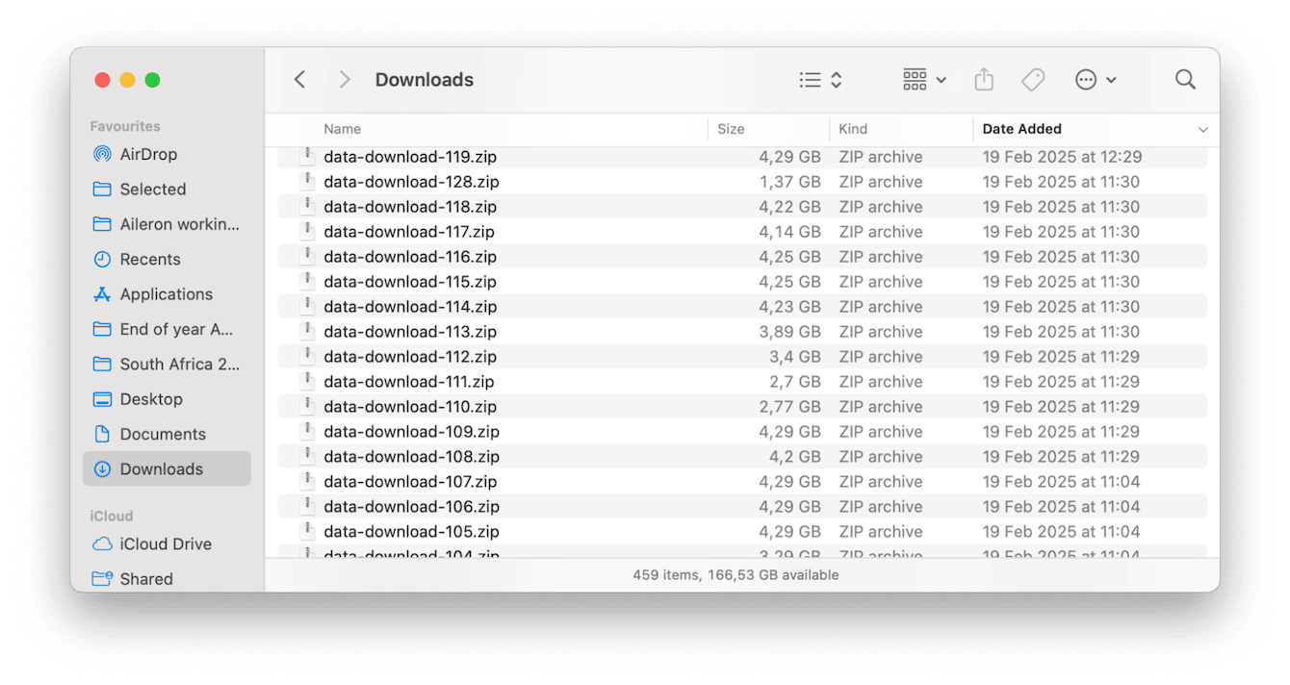Sort files by the Size column

[x=731, y=129]
